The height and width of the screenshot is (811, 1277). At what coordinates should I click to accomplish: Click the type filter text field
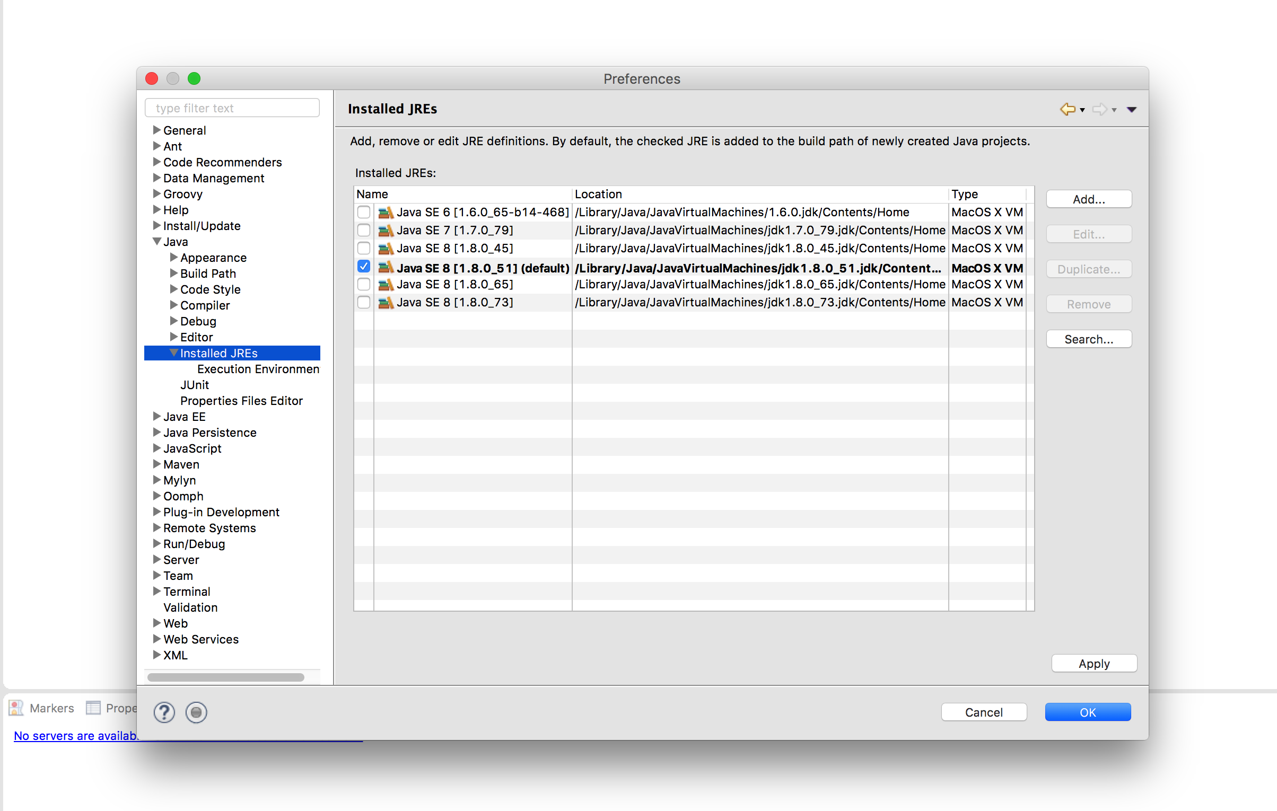pos(232,108)
